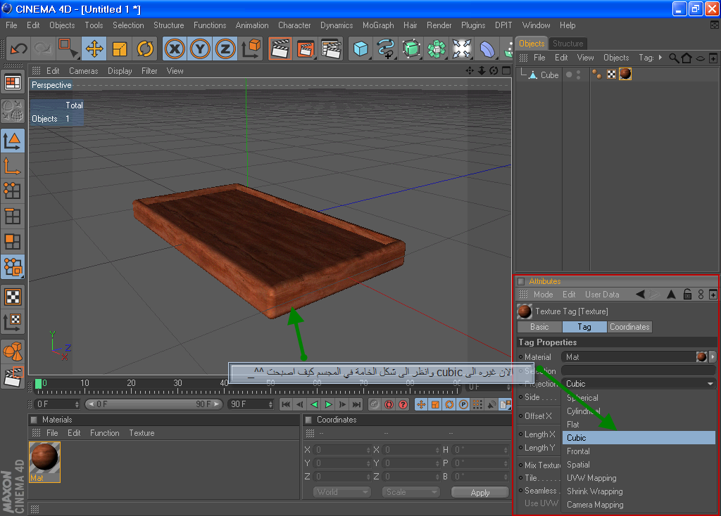
Task: Select the Cube object in Objects manager
Action: tap(549, 75)
